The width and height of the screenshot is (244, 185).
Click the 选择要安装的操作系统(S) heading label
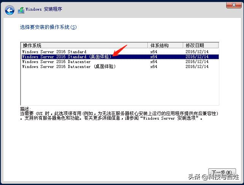48,27
